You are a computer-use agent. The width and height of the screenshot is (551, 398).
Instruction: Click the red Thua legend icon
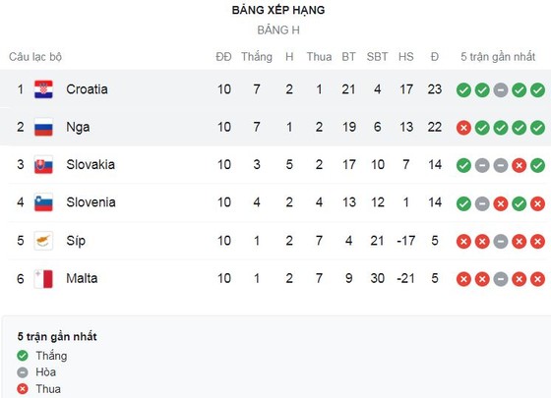23,389
